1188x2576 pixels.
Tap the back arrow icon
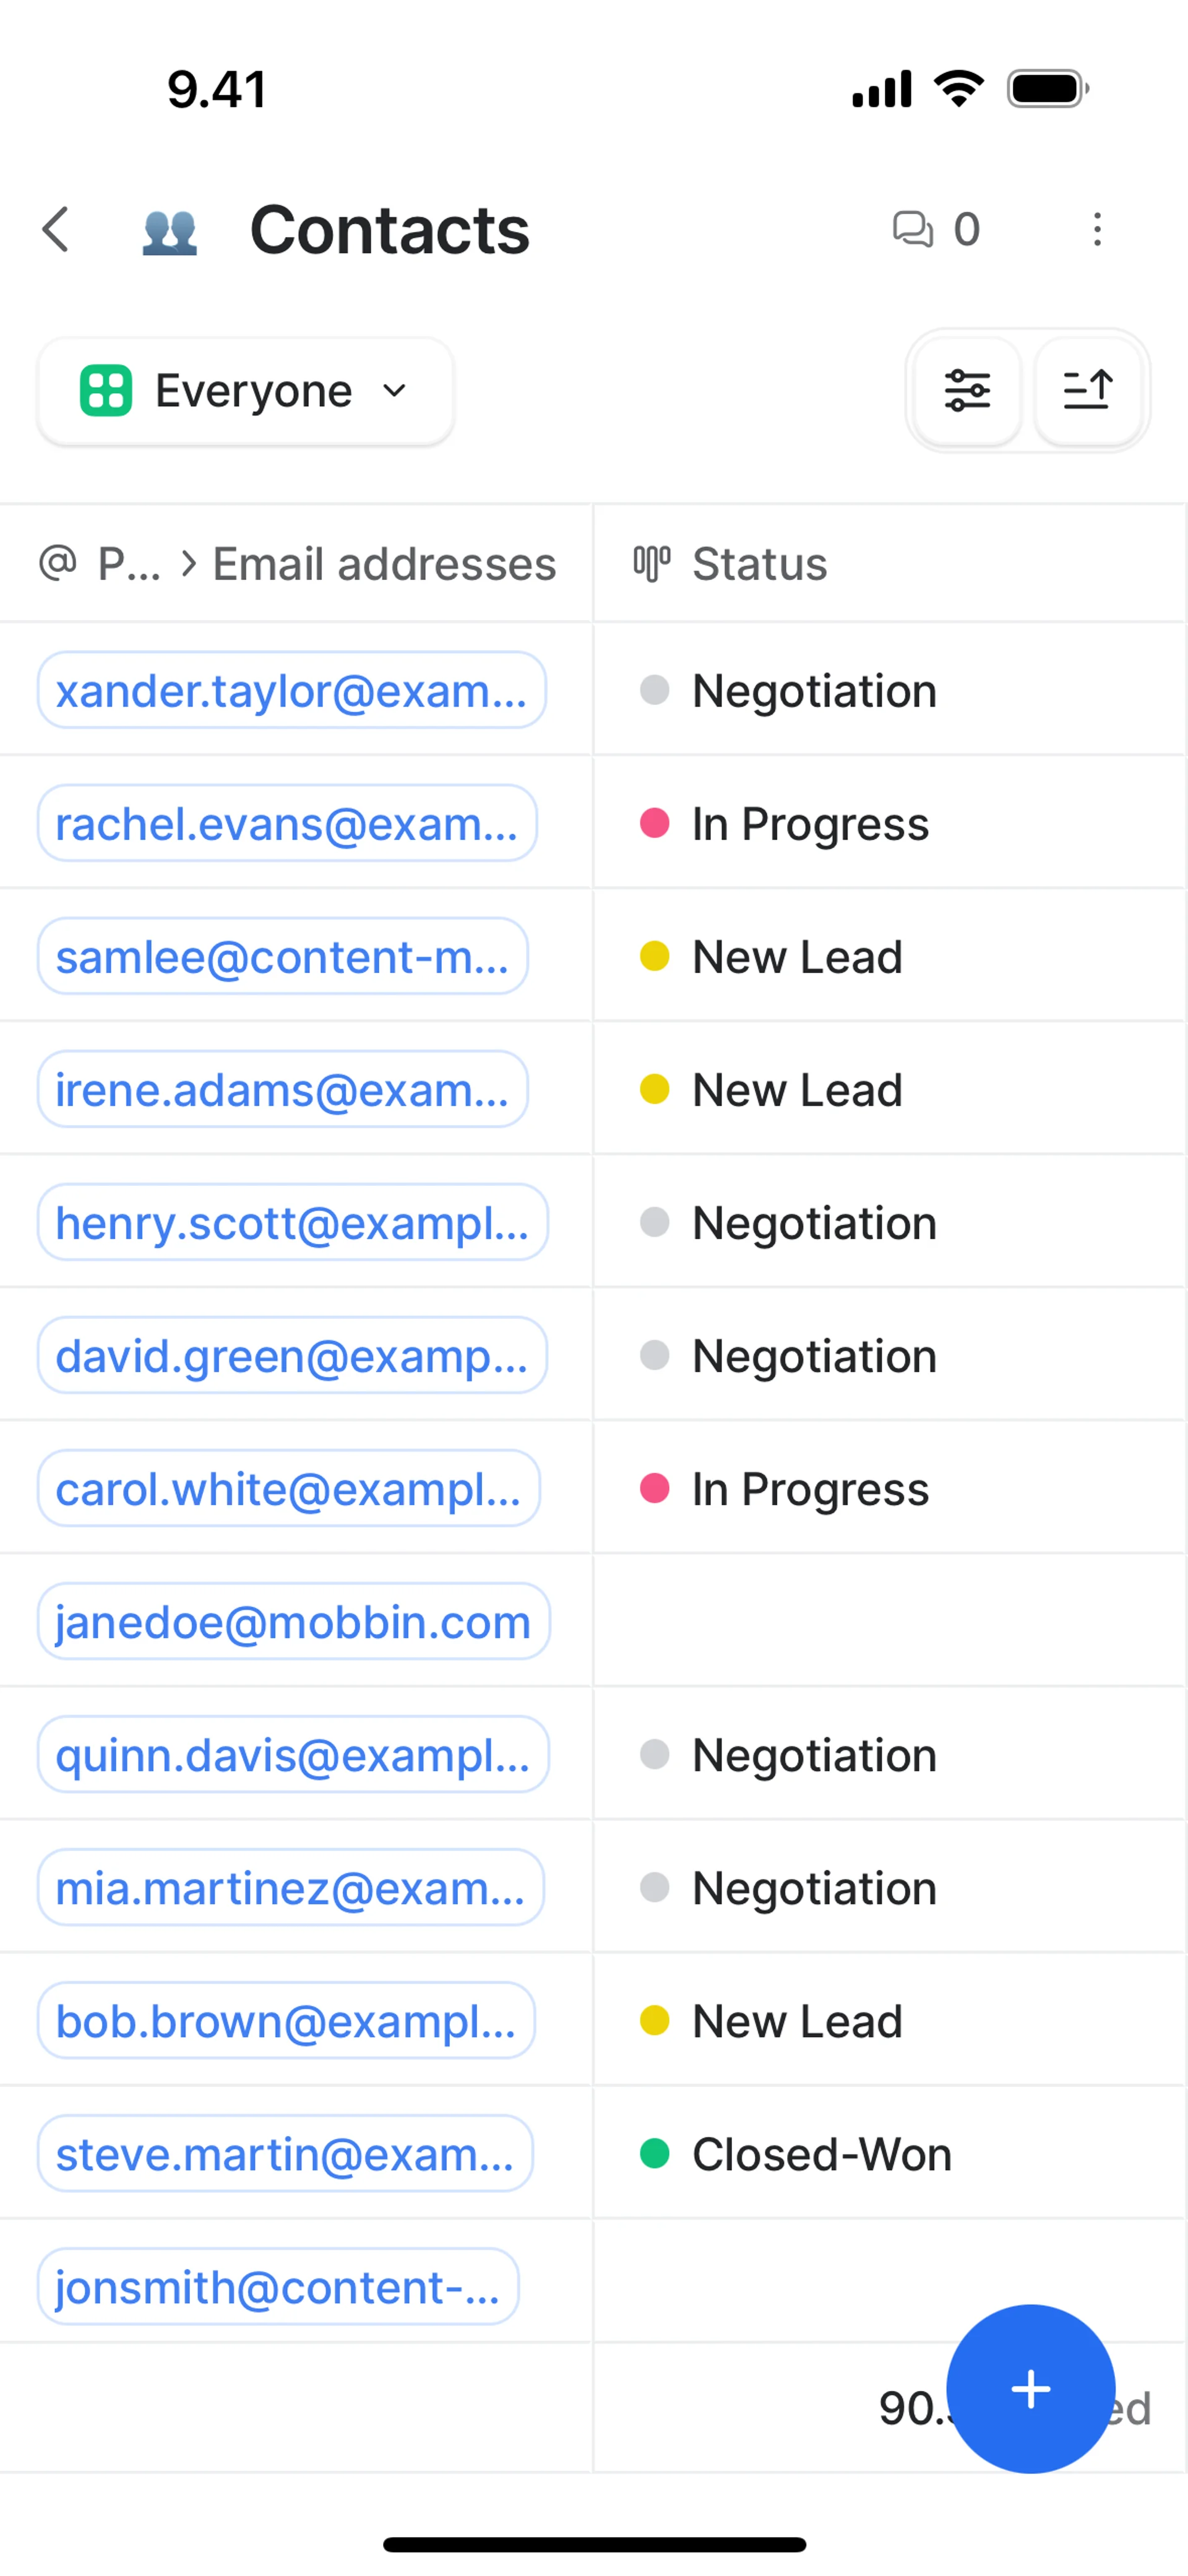tap(57, 230)
